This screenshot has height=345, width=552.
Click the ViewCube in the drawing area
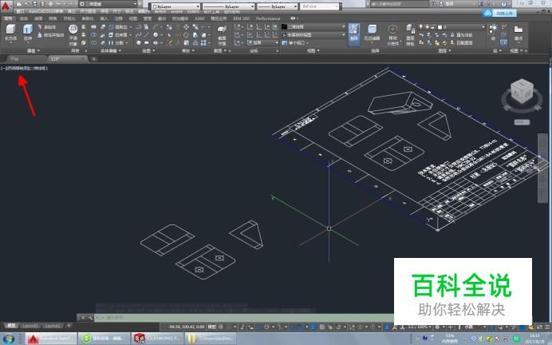click(522, 93)
